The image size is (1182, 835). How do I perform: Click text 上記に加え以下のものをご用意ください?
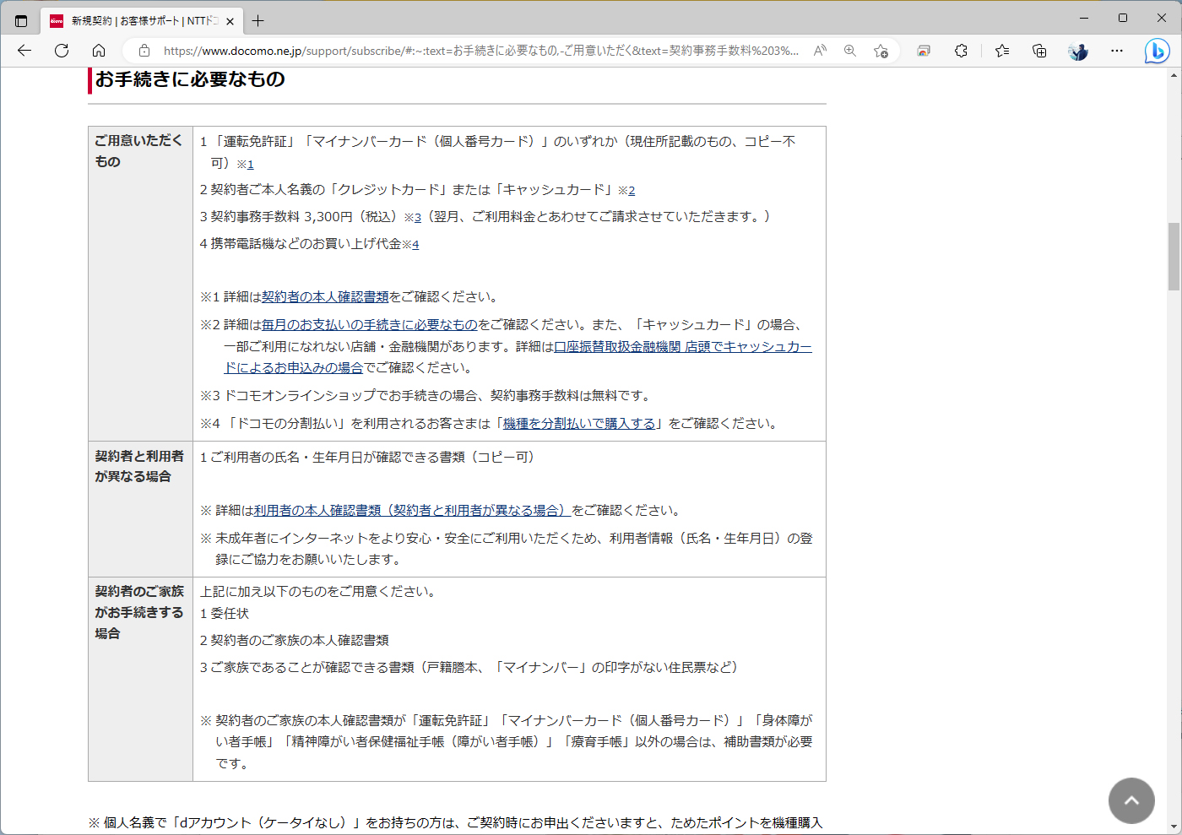320,592
